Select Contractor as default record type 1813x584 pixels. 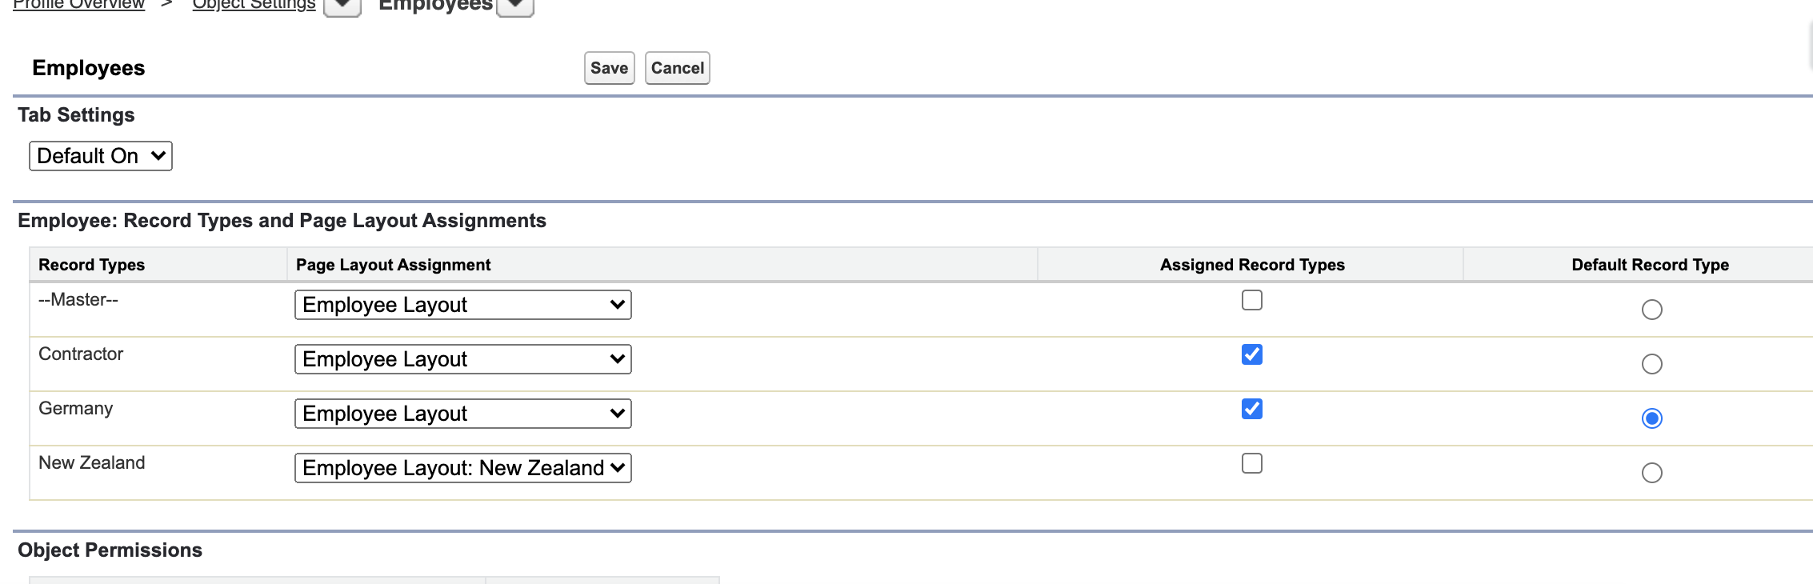[x=1651, y=364]
